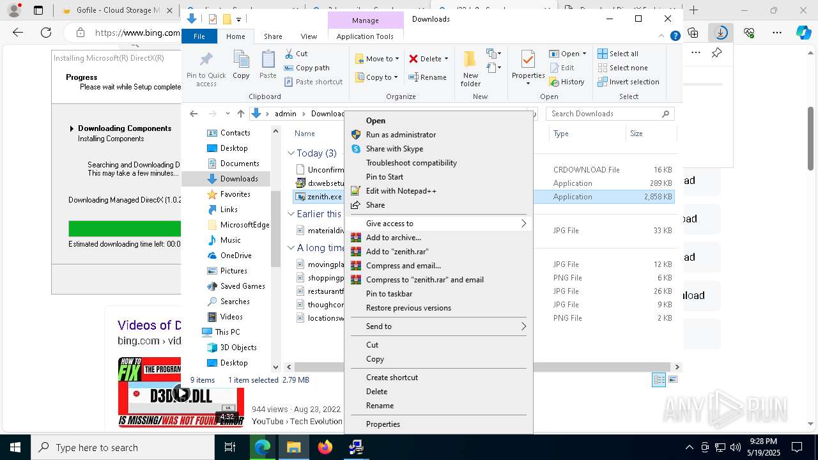
Task: Click Properties in context menu
Action: [383, 424]
